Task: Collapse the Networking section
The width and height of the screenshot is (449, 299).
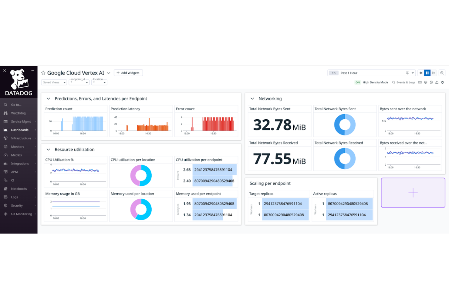Action: 252,98
